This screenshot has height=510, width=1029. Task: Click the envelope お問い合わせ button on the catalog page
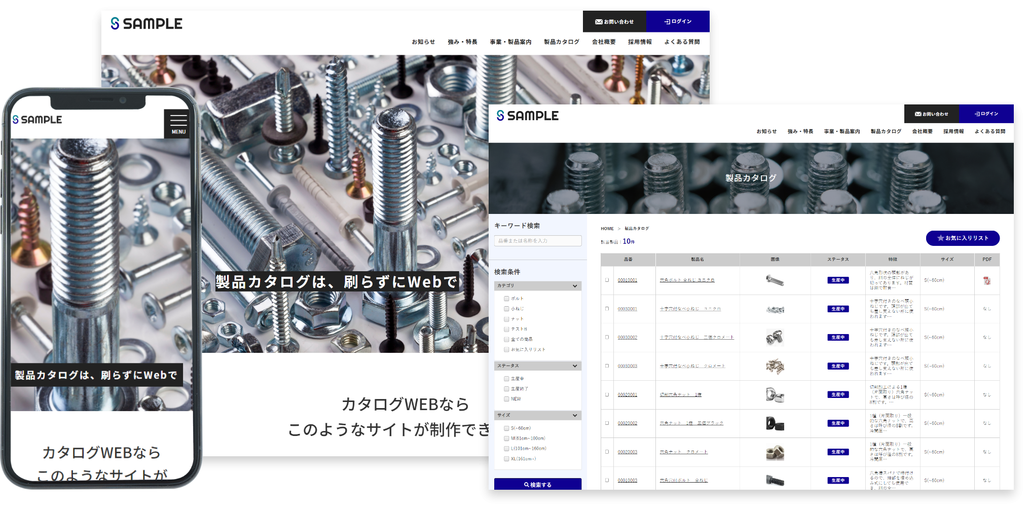click(x=931, y=114)
